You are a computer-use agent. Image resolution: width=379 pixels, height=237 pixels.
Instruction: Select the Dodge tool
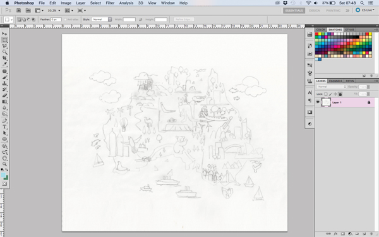4,114
